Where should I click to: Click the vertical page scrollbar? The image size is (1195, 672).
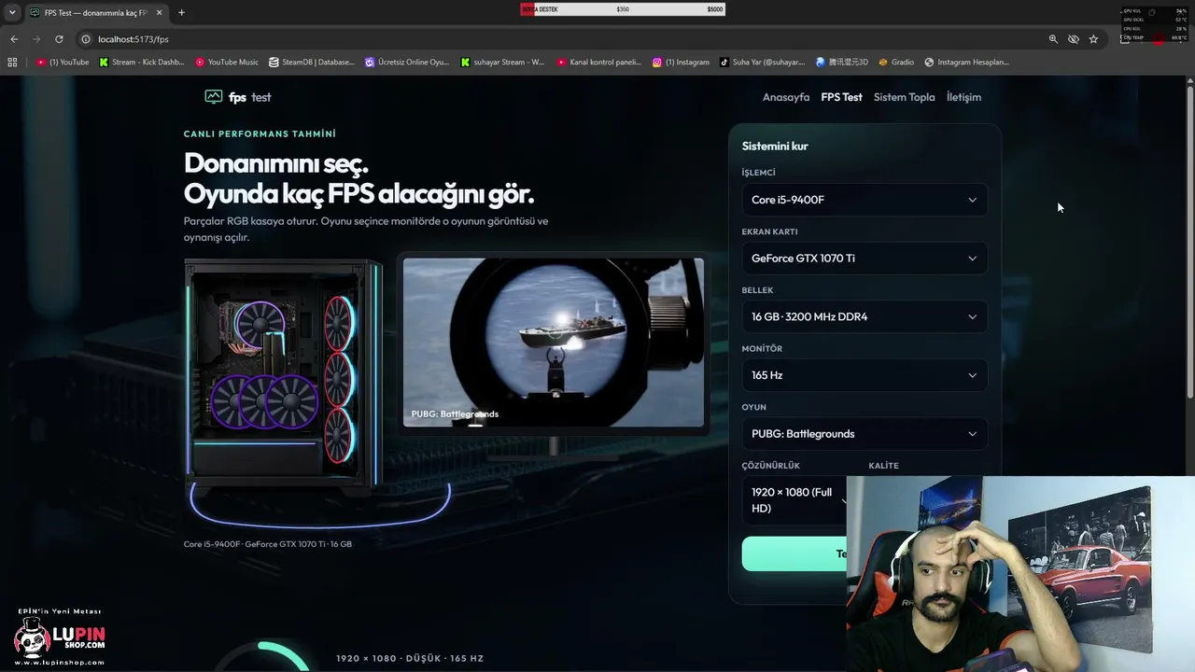click(x=1190, y=243)
